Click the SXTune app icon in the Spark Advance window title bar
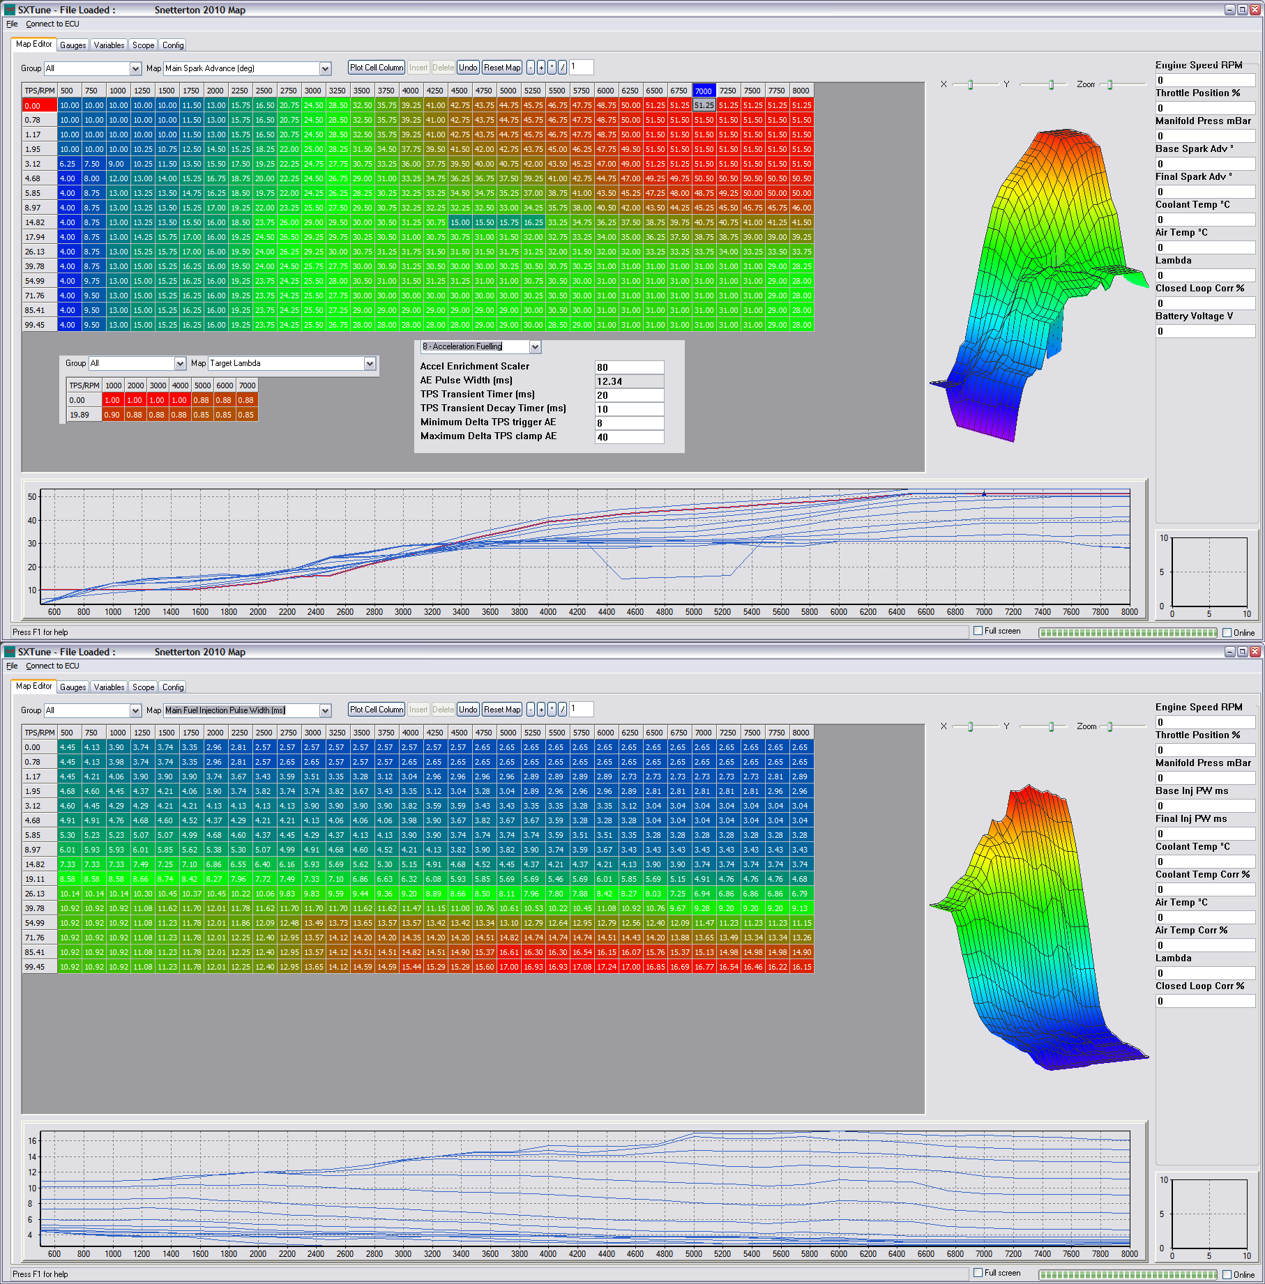The width and height of the screenshot is (1265, 1284). click(x=10, y=10)
